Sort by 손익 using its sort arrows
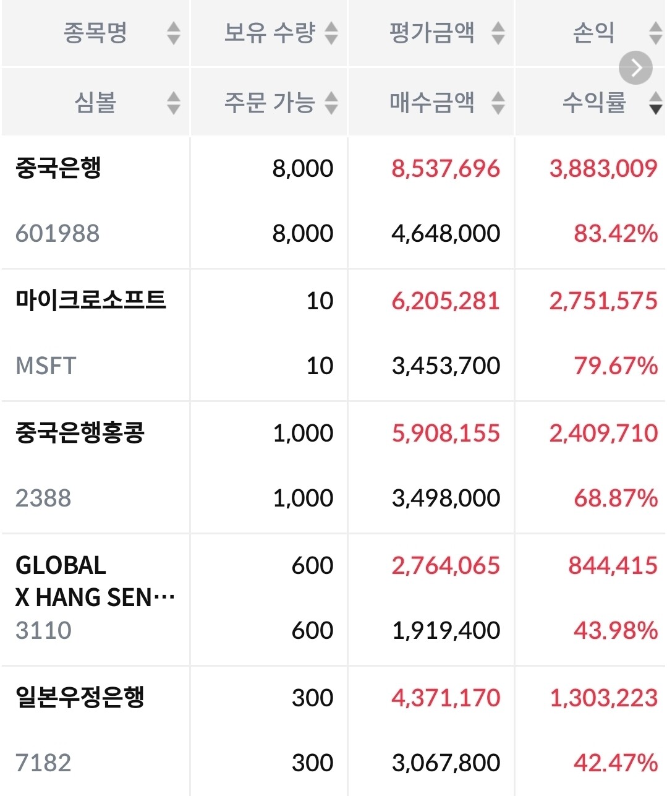Image resolution: width=667 pixels, height=796 pixels. click(655, 33)
